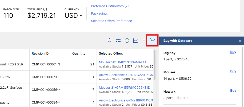Click the Revision ID column header

pos(40,53)
